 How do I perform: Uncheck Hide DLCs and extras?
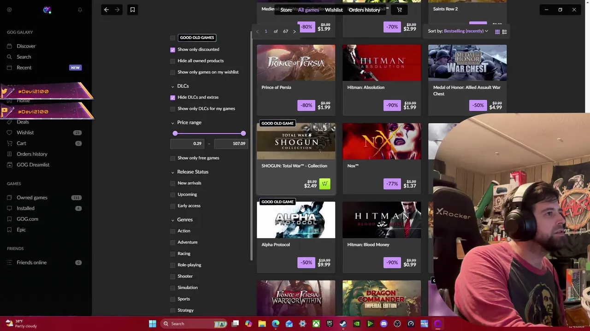173,97
